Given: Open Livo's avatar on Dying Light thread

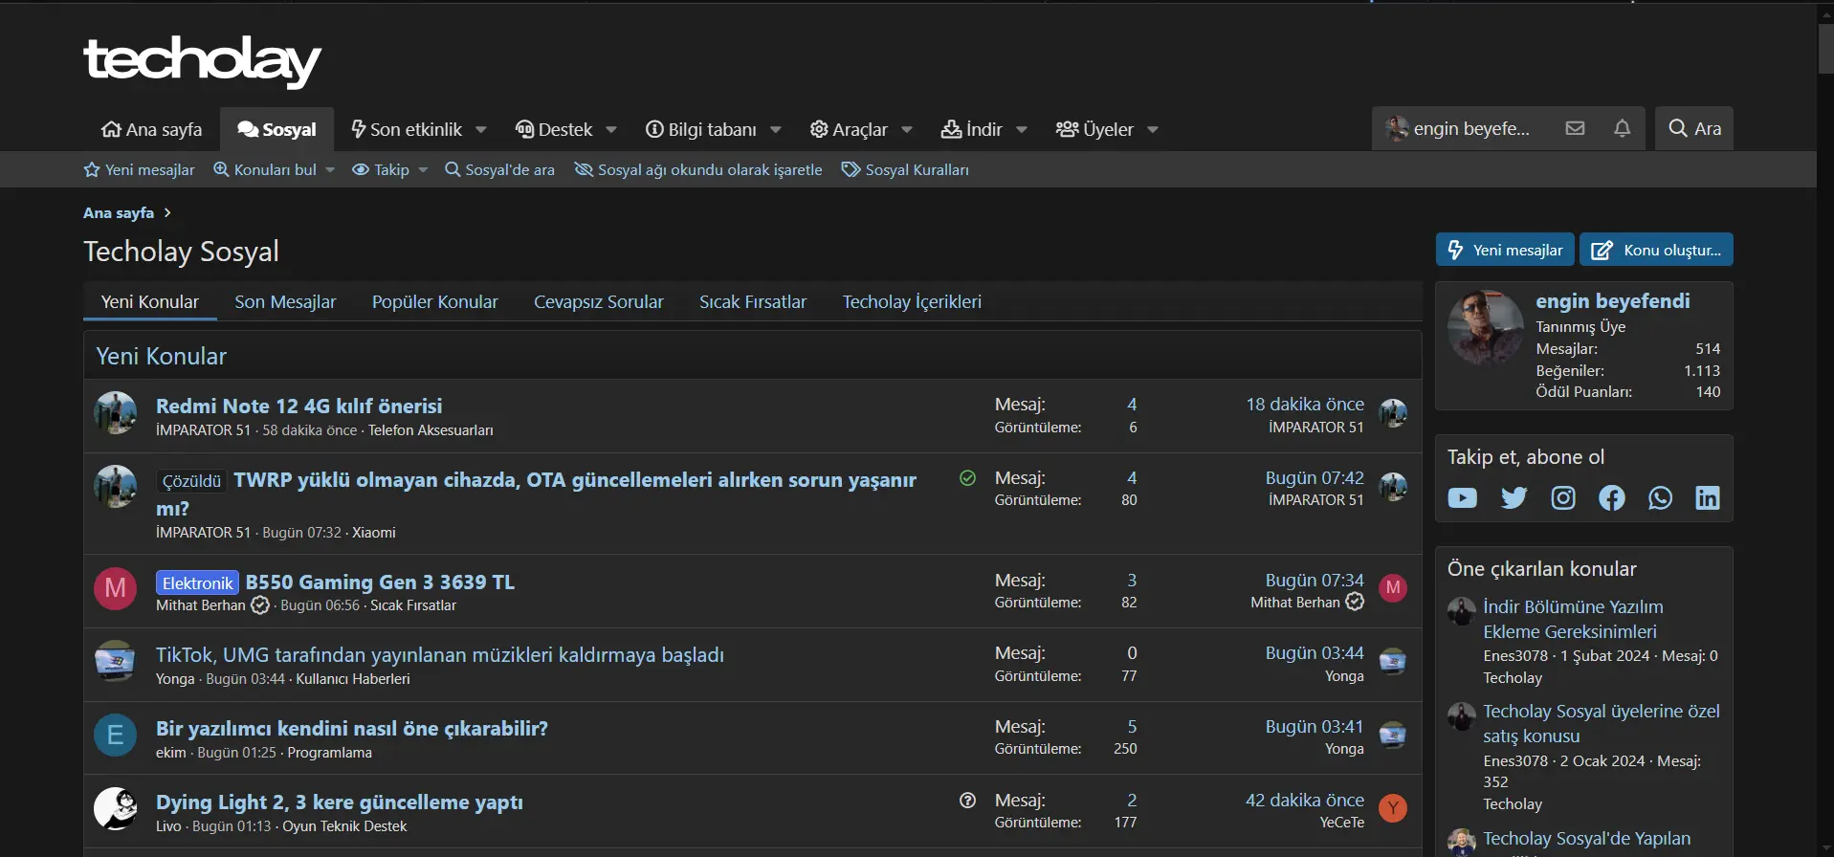Looking at the screenshot, I should [x=115, y=808].
